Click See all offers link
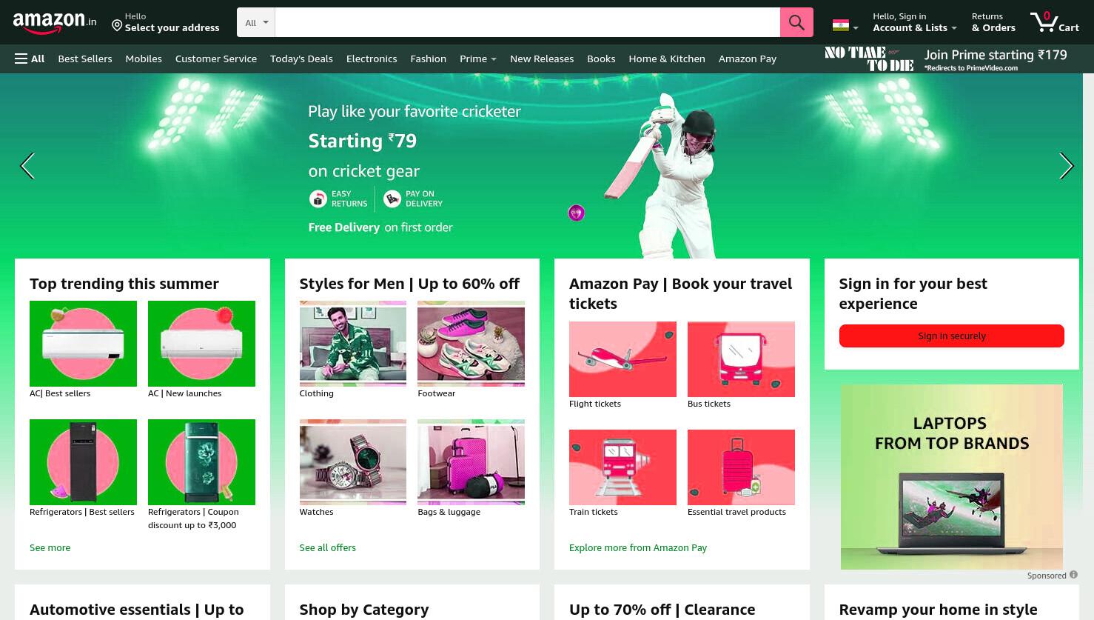 coord(328,547)
